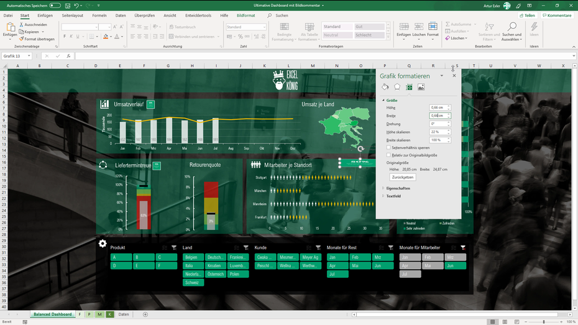Clear filter on Produkt slicer
The height and width of the screenshot is (325, 578).
coord(174,247)
